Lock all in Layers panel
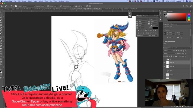Image resolution: width=193 pixels, height=108 pixels. click(x=176, y=56)
